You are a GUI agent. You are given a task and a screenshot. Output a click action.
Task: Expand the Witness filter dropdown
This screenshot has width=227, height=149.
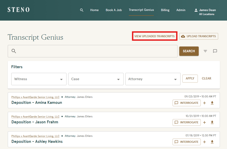pyautogui.click(x=39, y=79)
